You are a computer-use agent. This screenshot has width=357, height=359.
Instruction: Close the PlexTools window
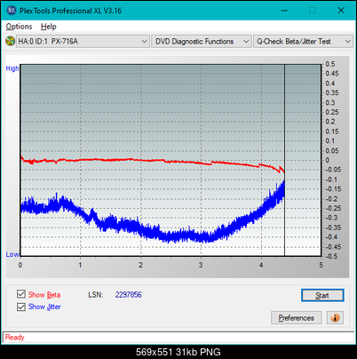(x=341, y=11)
